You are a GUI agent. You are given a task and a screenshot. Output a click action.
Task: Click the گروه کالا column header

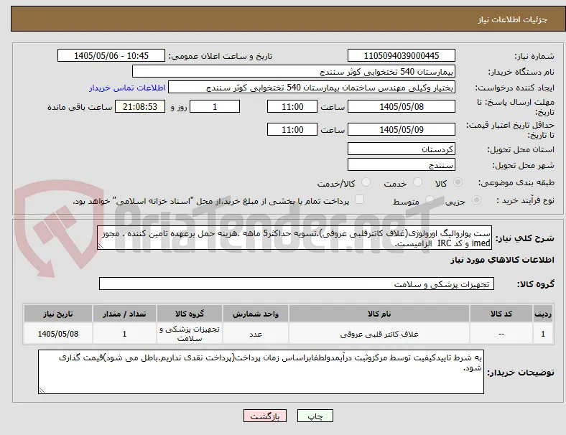190,314
